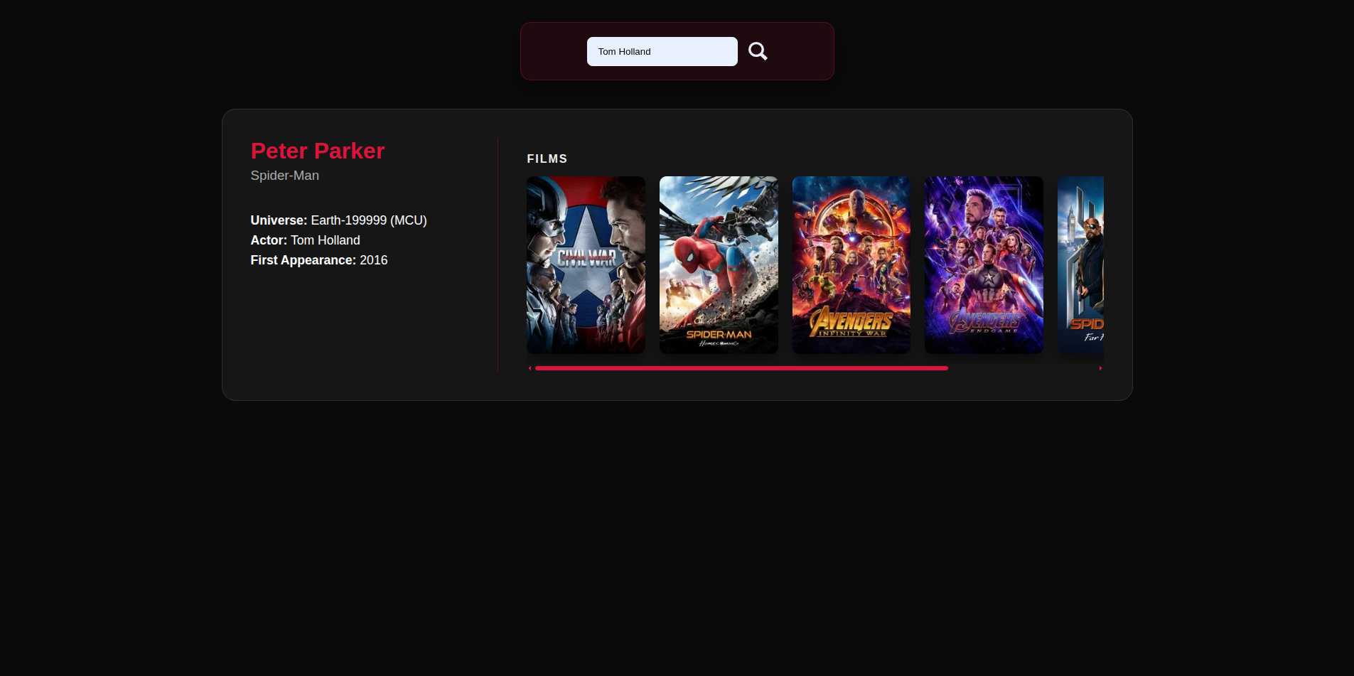Click the films scrollbar right arrow
This screenshot has width=1354, height=676.
(1100, 368)
